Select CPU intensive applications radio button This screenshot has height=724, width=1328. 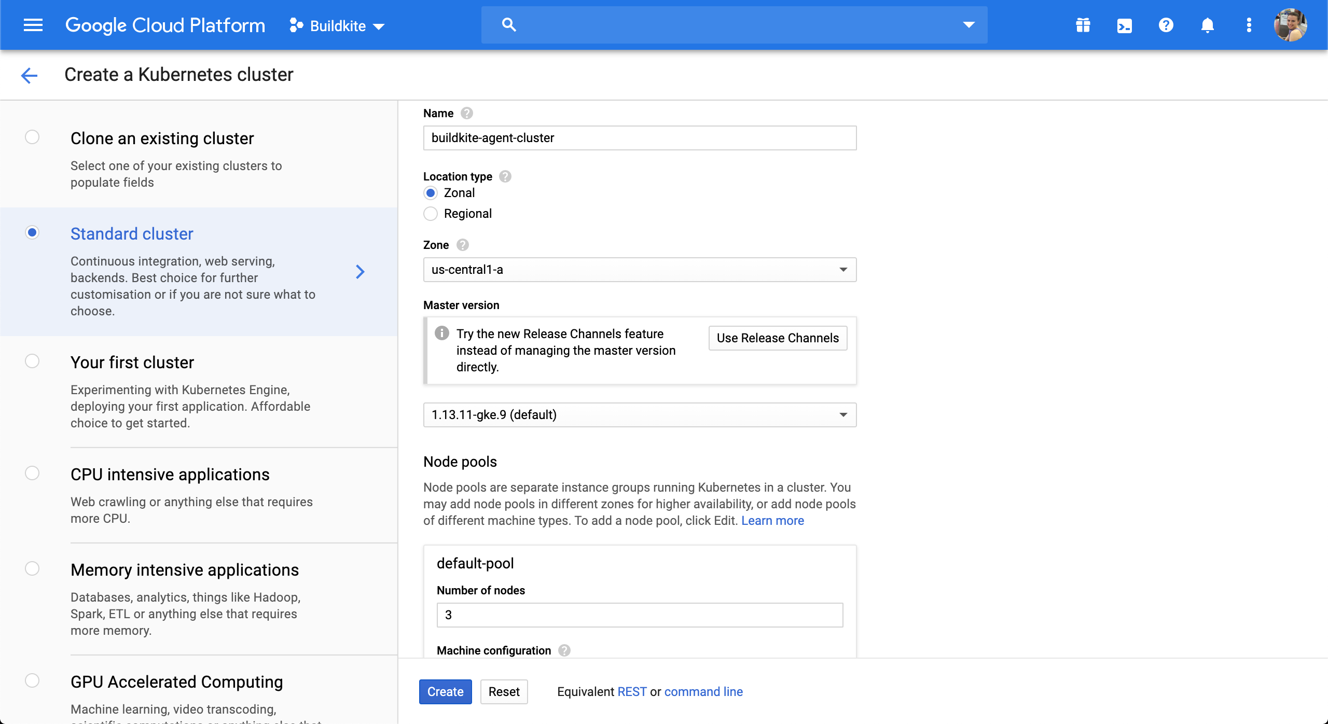pyautogui.click(x=32, y=473)
